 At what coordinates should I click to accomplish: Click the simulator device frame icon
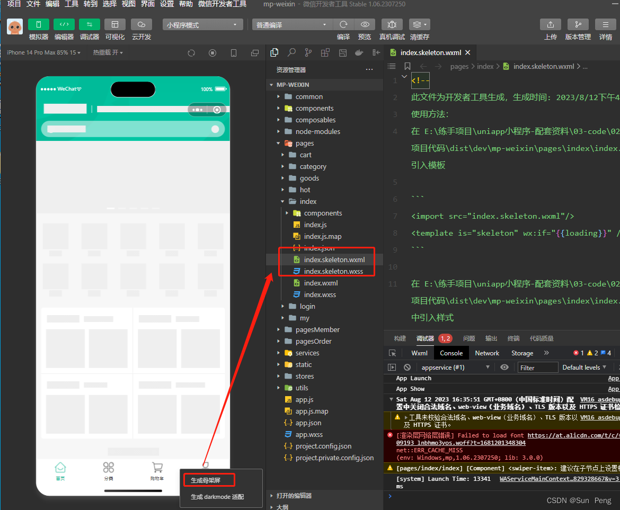[x=234, y=53]
